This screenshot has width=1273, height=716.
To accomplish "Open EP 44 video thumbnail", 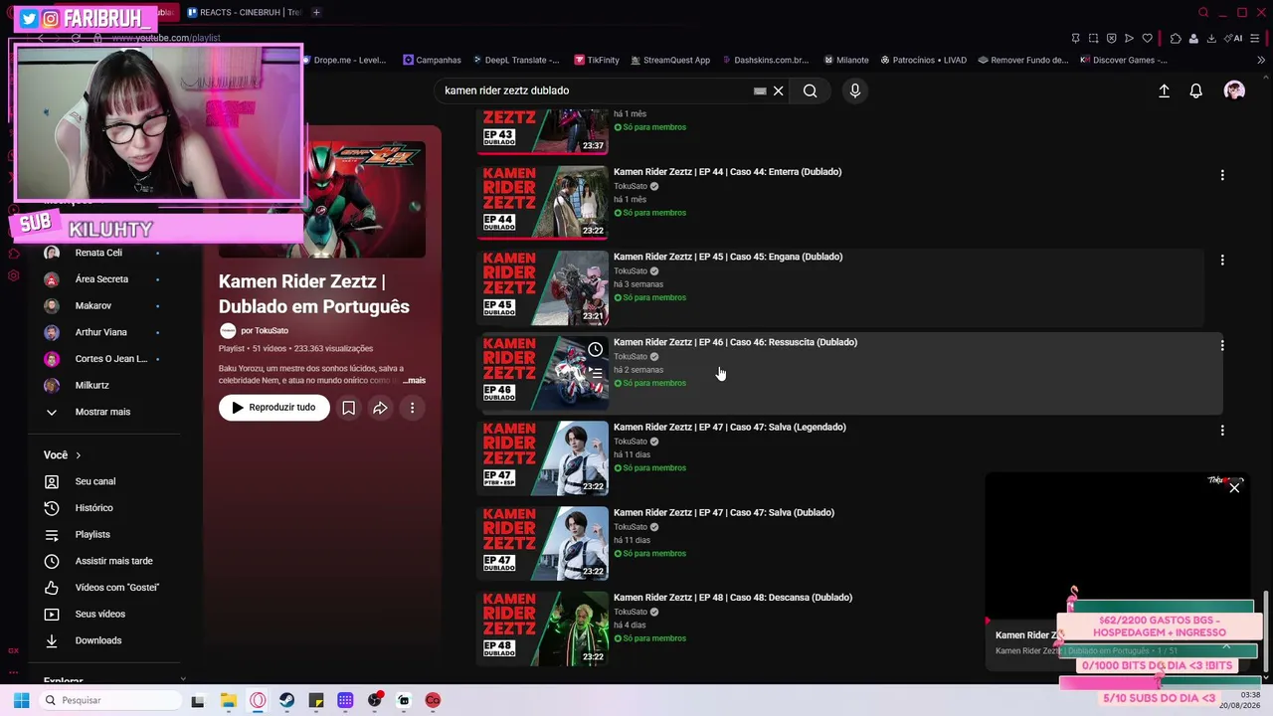I will 543,202.
